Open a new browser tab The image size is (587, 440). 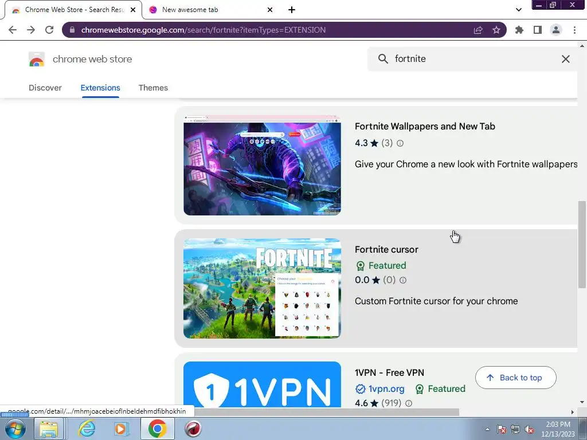coord(292,10)
